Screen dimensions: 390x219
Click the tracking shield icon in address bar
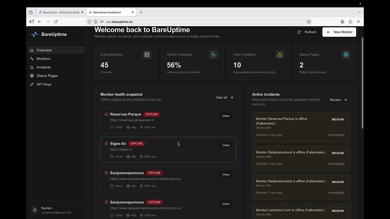[x=89, y=22]
